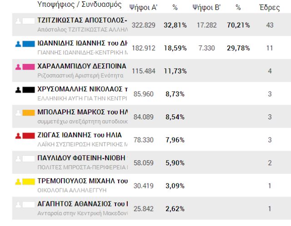291x226 pixels.
Task: Click the person icon beside ΜΠΟΛΑΡΗΣ ΜΑΡΚΟΣ
Action: 19,112
